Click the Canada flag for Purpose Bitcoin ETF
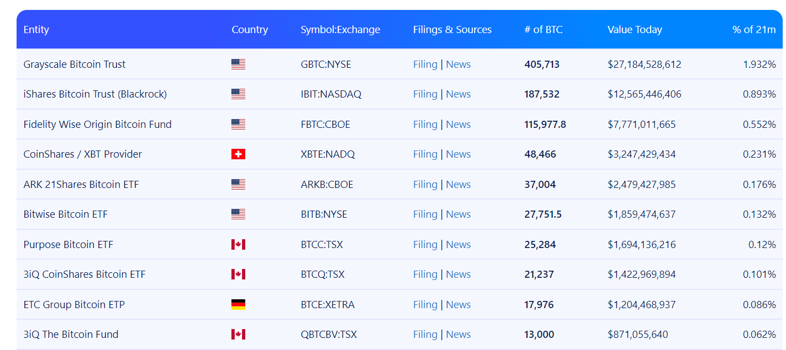The width and height of the screenshot is (786, 350). 238,245
